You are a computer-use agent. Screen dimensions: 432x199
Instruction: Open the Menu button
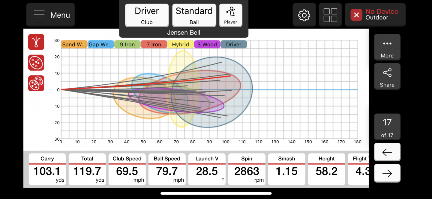(x=51, y=15)
